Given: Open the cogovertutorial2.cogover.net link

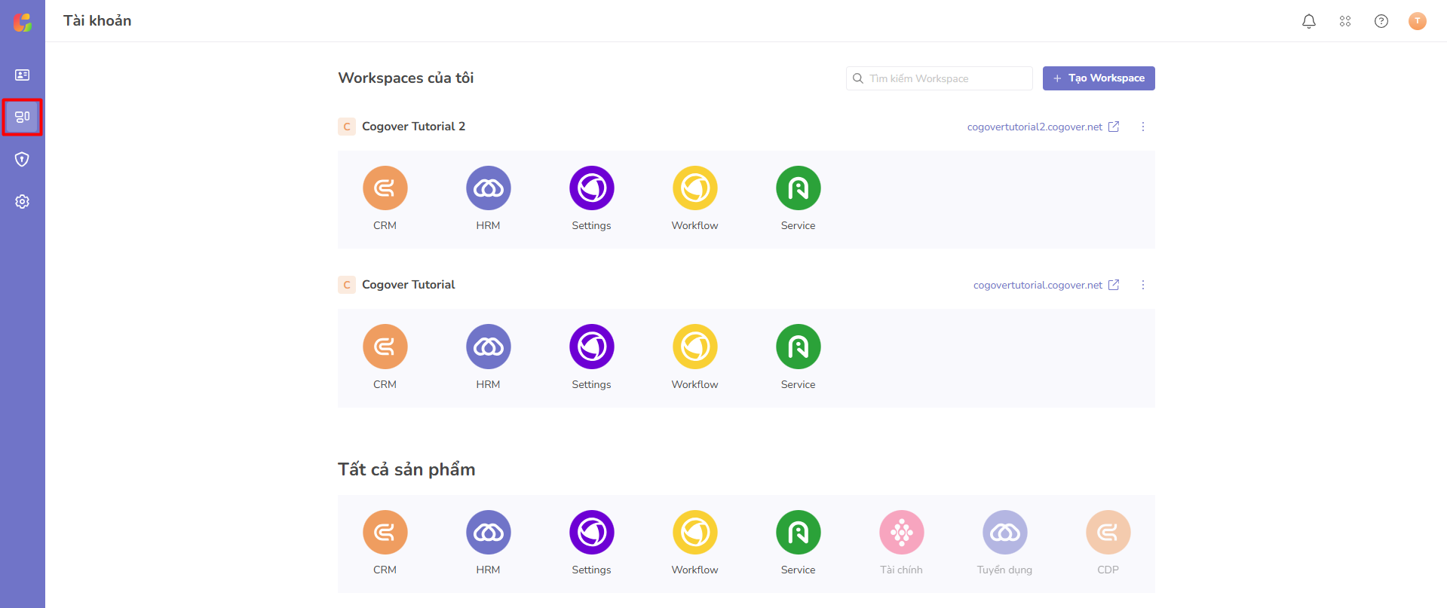Looking at the screenshot, I should 1035,127.
